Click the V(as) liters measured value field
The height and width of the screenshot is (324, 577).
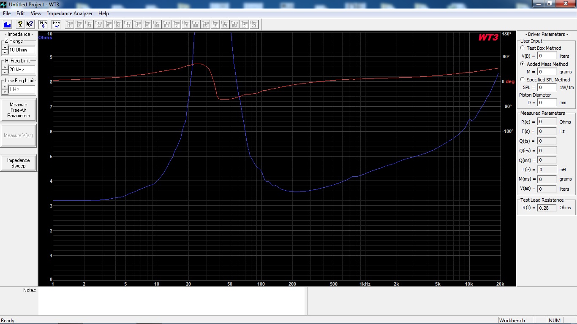tap(547, 189)
